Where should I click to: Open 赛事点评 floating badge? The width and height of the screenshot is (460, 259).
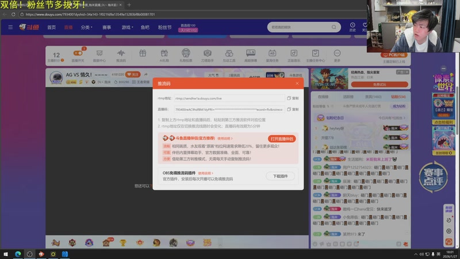click(434, 177)
